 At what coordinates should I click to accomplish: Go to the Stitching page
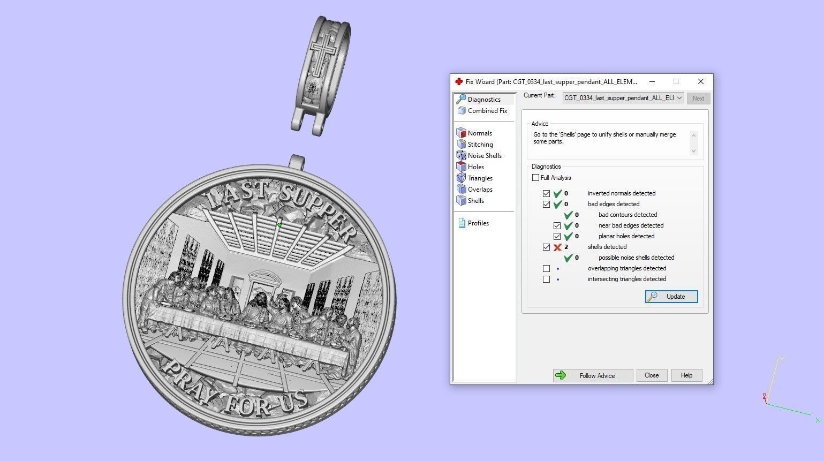click(x=480, y=144)
